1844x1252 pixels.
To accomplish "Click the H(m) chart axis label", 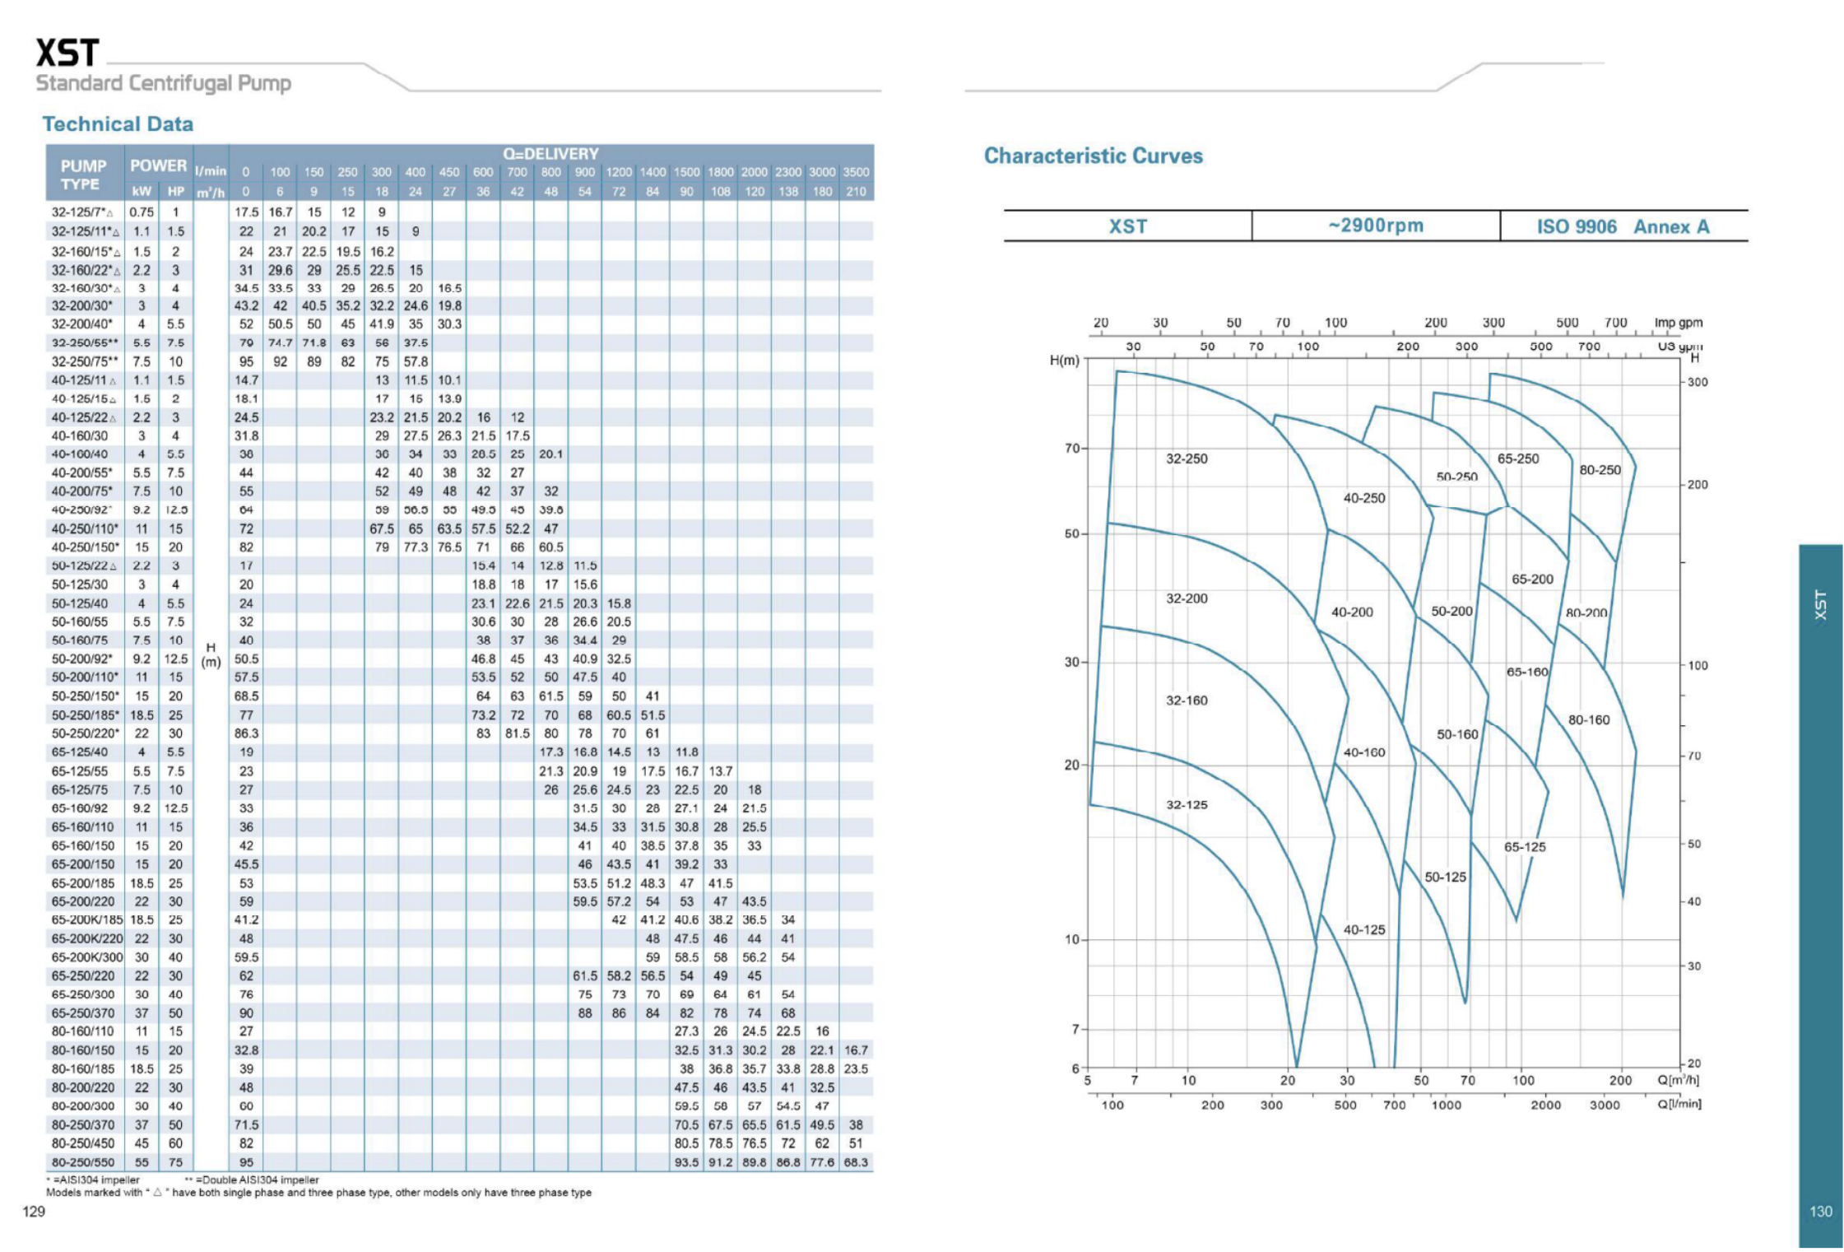I will 1064,361.
